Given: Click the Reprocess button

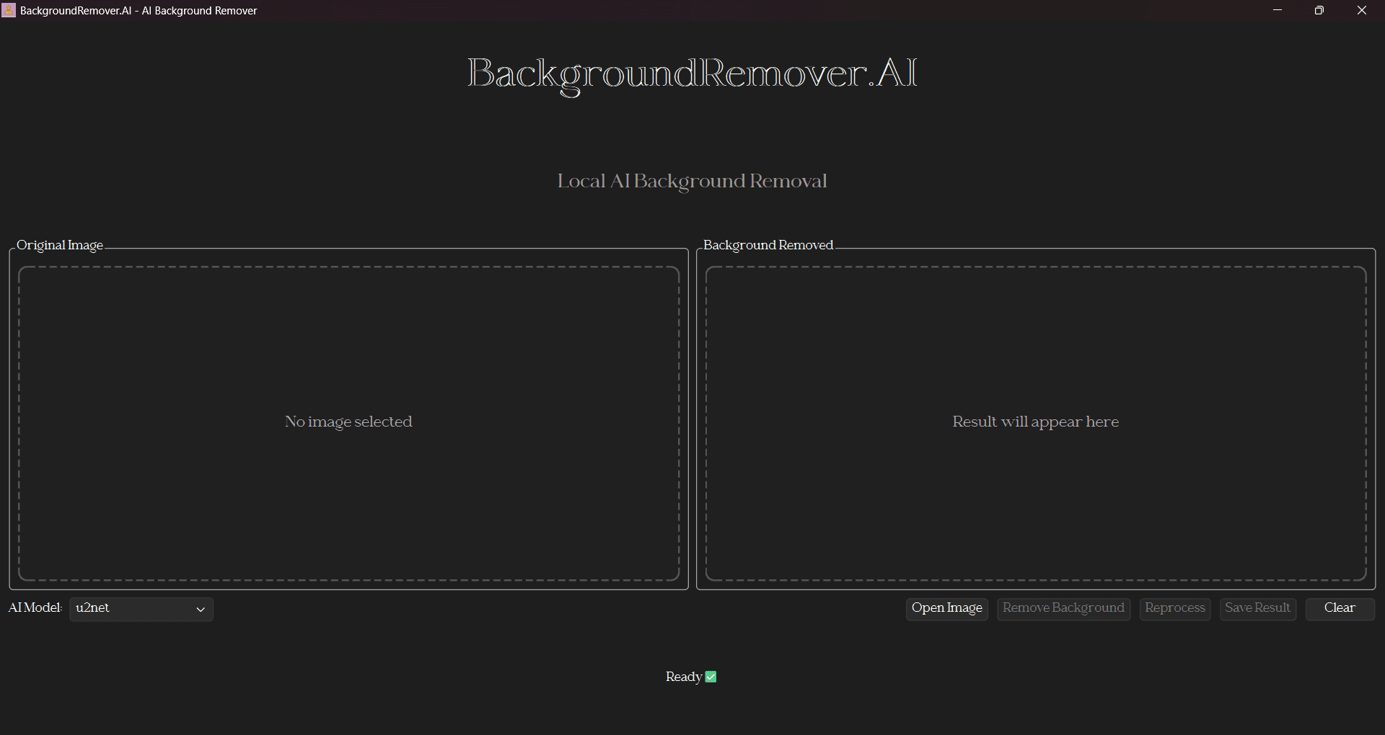Looking at the screenshot, I should [x=1174, y=609].
